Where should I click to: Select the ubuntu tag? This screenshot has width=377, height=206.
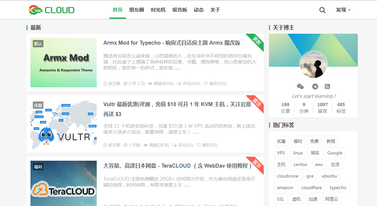(329, 176)
